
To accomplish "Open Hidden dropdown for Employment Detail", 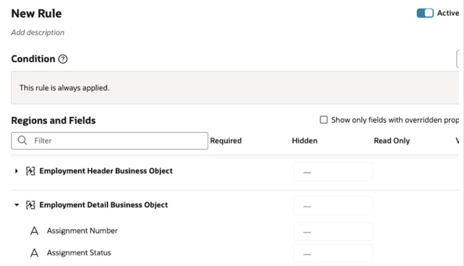I will [333, 206].
